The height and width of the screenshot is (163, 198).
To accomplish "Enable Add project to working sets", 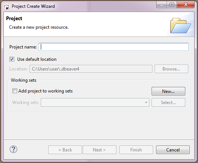I will [15, 91].
